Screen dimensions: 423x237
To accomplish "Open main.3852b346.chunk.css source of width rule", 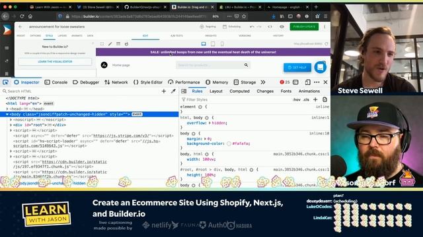I will click(x=301, y=154).
